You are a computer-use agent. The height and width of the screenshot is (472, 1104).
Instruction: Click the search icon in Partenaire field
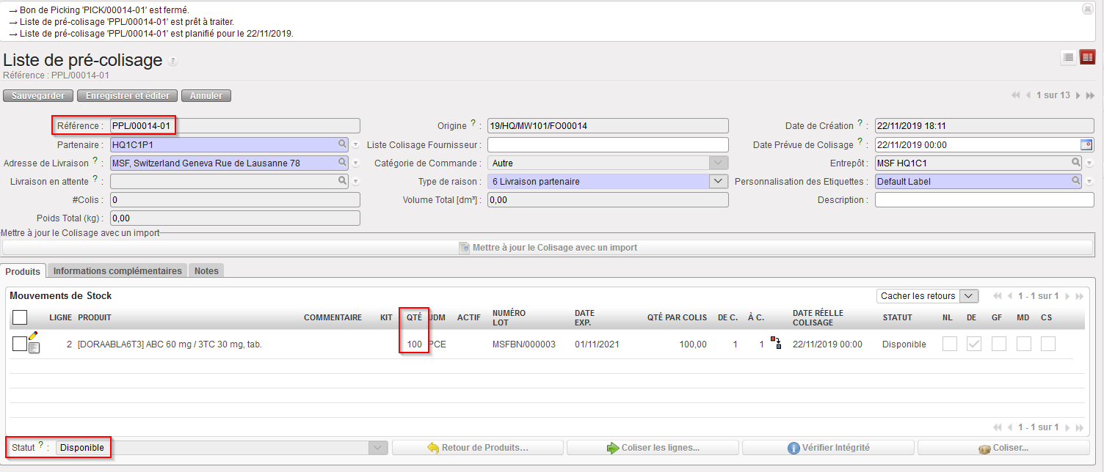(342, 145)
